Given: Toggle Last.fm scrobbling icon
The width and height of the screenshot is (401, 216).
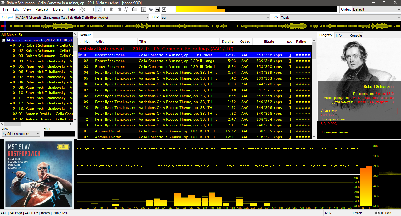Looking at the screenshot, I should [x=164, y=9].
